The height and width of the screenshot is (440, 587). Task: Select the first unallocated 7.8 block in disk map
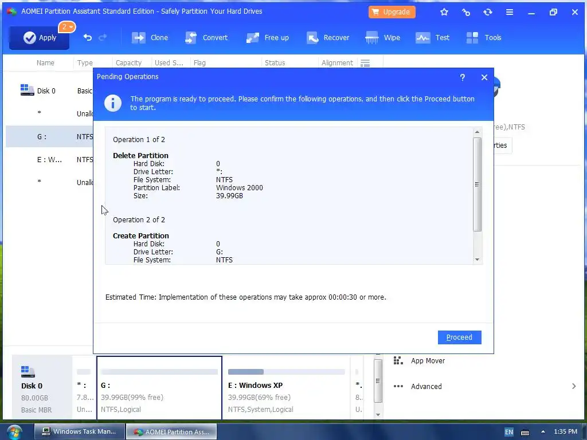click(85, 388)
